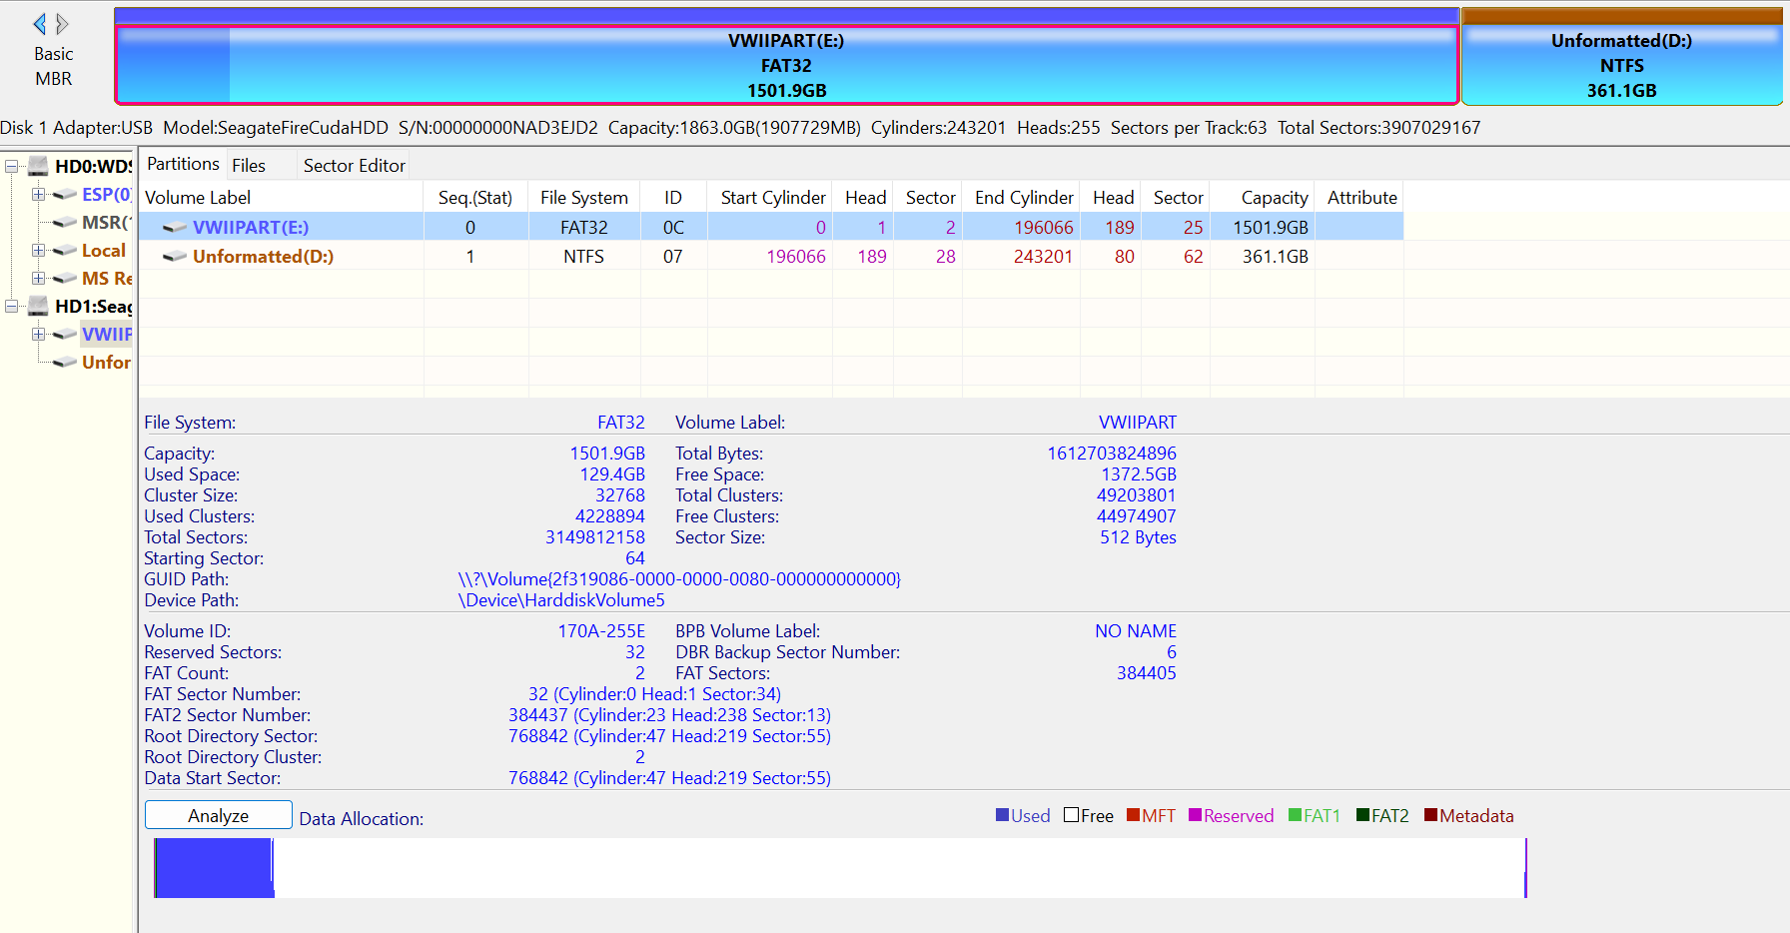The width and height of the screenshot is (1790, 933).
Task: Click the red MFT legend swatch
Action: coord(1133,815)
